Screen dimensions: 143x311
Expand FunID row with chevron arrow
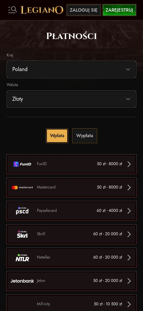(x=129, y=164)
